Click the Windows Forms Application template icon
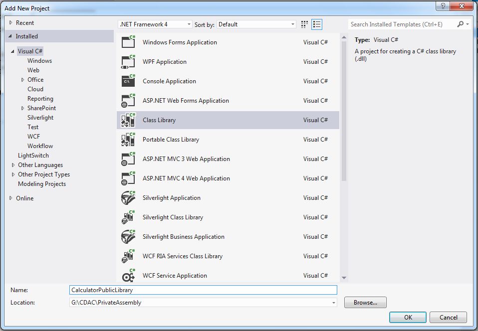478x331 pixels. [x=128, y=42]
